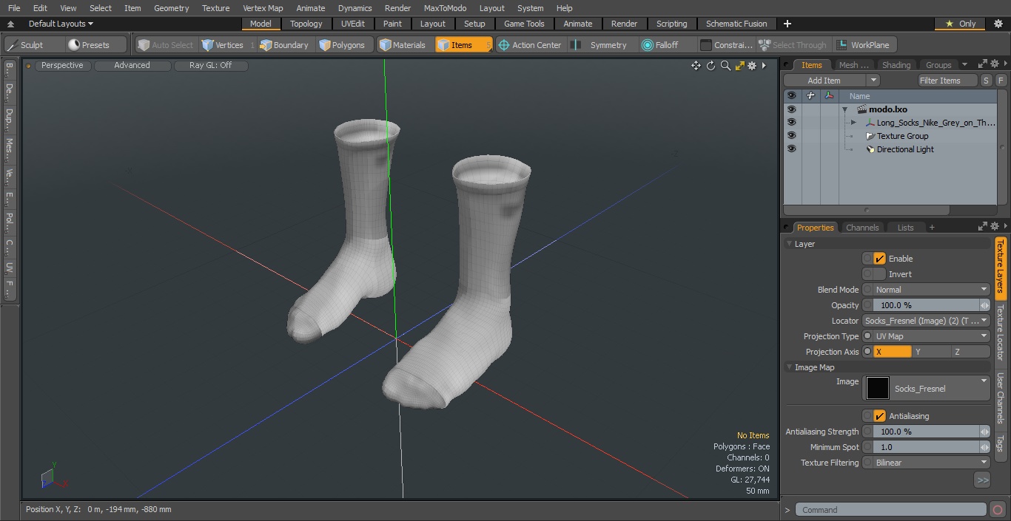Collapse modo.lxo scene tree
Screen dimensions: 1011x521
coord(844,109)
